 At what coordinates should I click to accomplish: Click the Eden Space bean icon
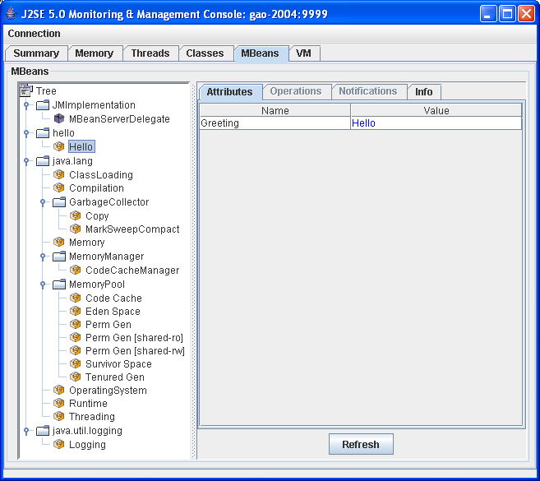(x=76, y=311)
